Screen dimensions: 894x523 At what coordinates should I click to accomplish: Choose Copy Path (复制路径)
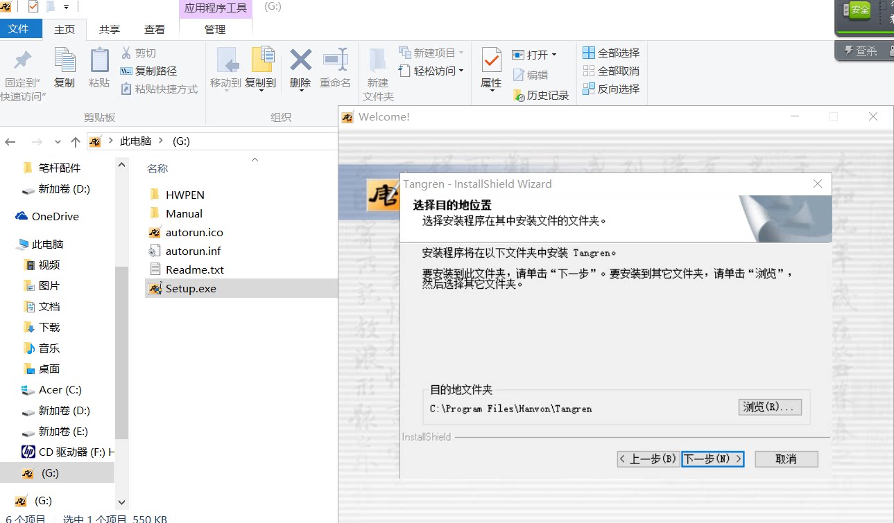click(149, 71)
